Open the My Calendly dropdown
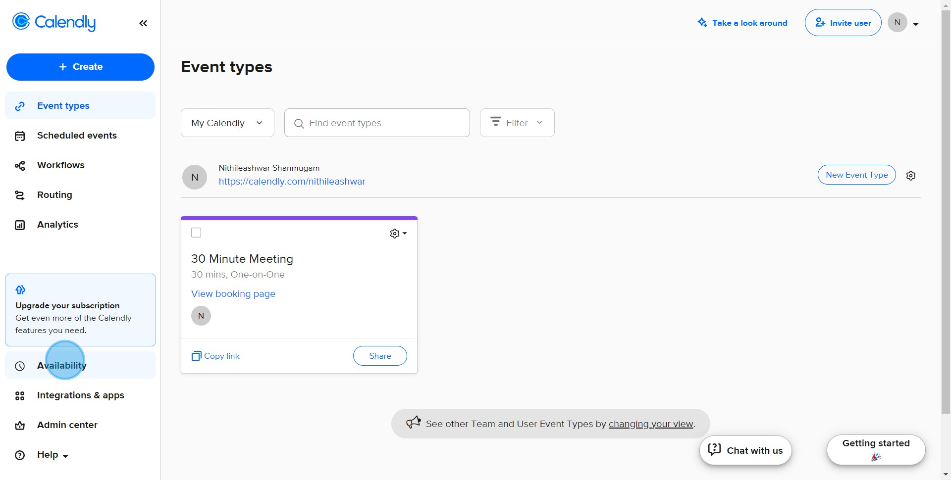Screen dimensions: 951x480 pos(227,123)
